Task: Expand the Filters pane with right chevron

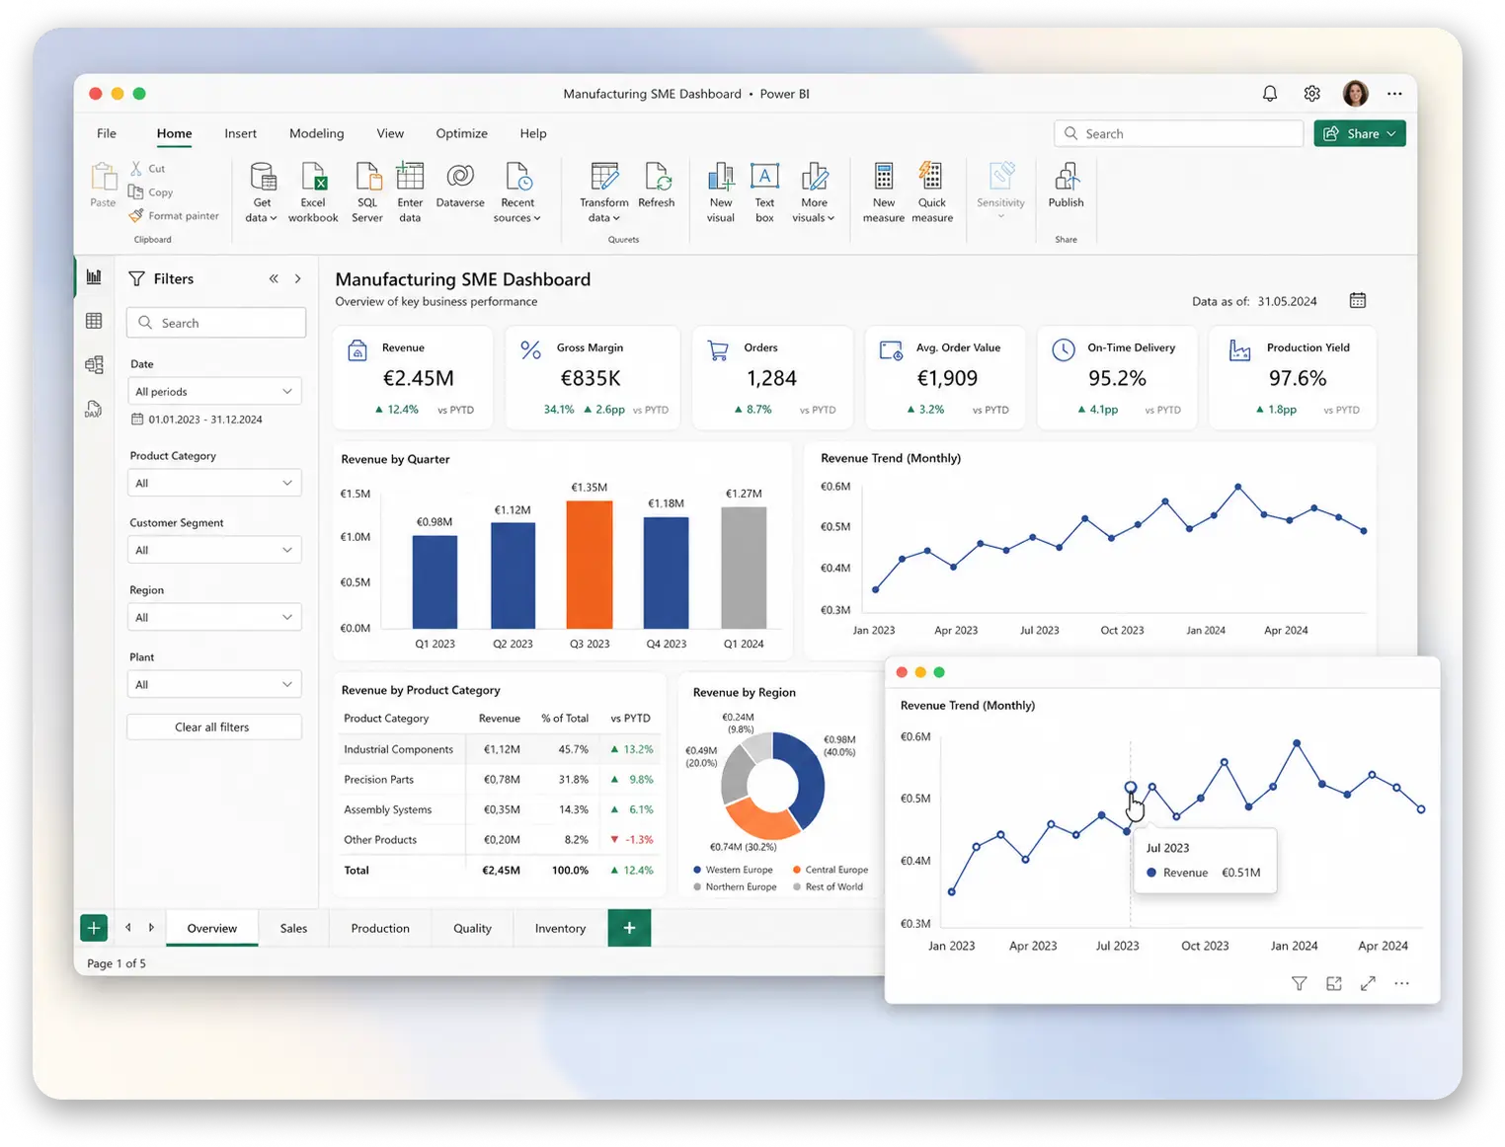Action: click(x=298, y=279)
